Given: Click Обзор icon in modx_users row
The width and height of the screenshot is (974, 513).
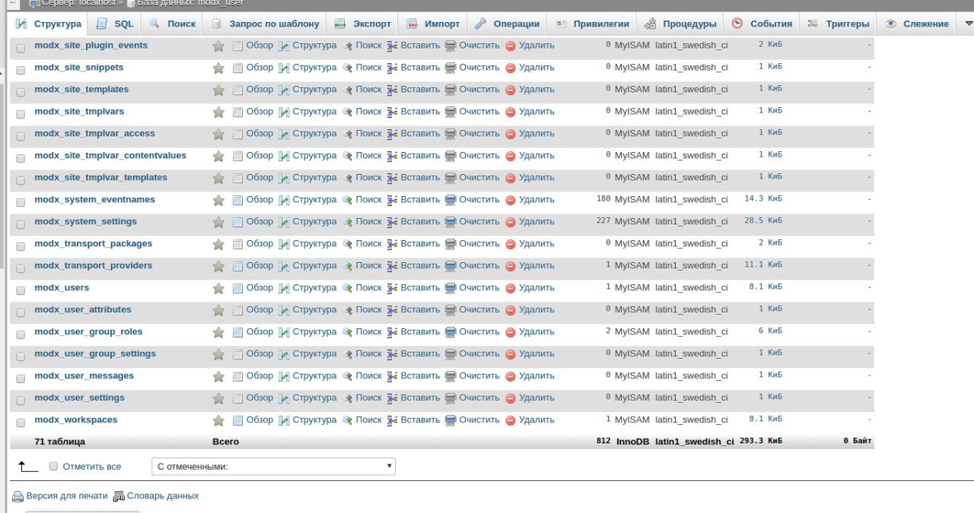Looking at the screenshot, I should pos(237,288).
